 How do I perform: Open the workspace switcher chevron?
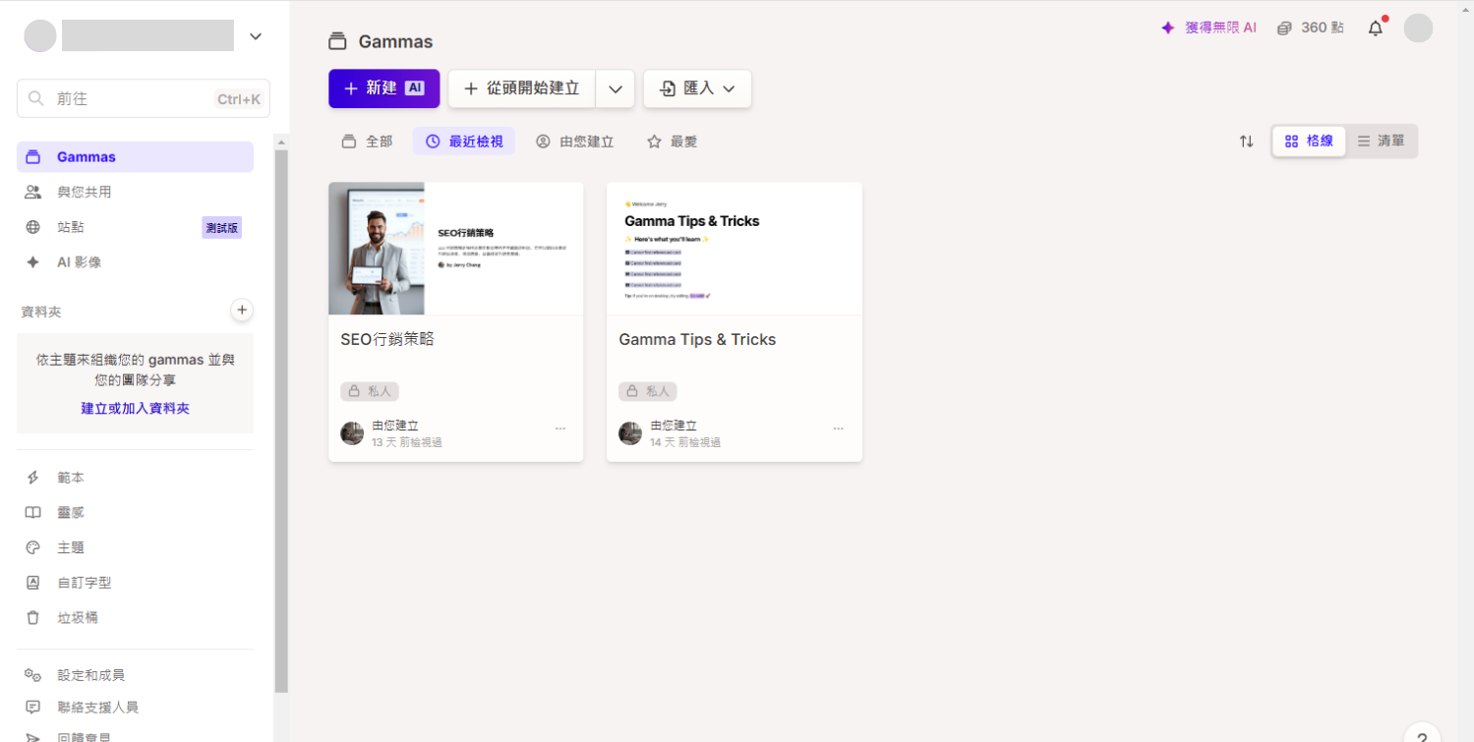click(x=256, y=36)
